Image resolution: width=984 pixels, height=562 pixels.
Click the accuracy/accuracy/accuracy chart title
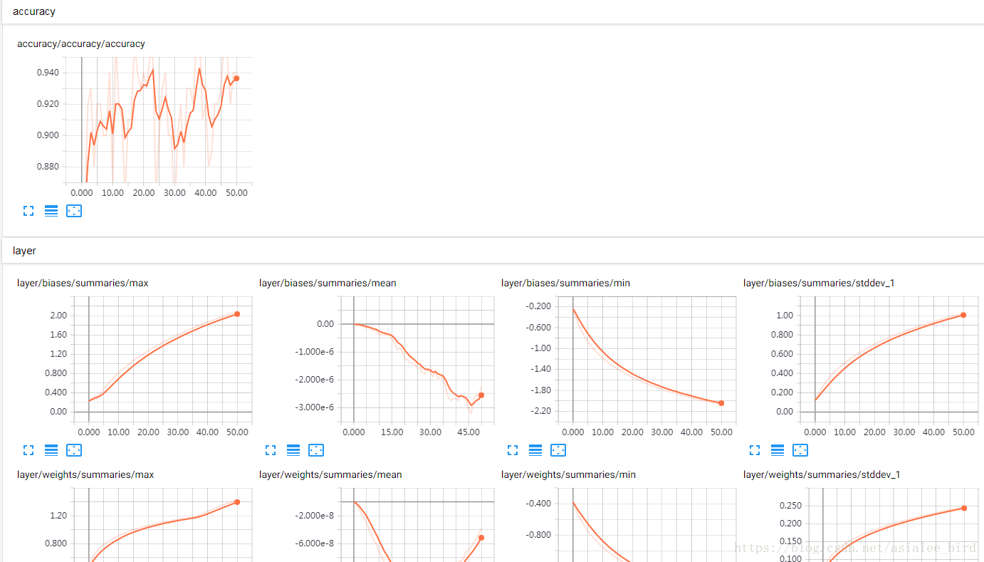click(81, 44)
